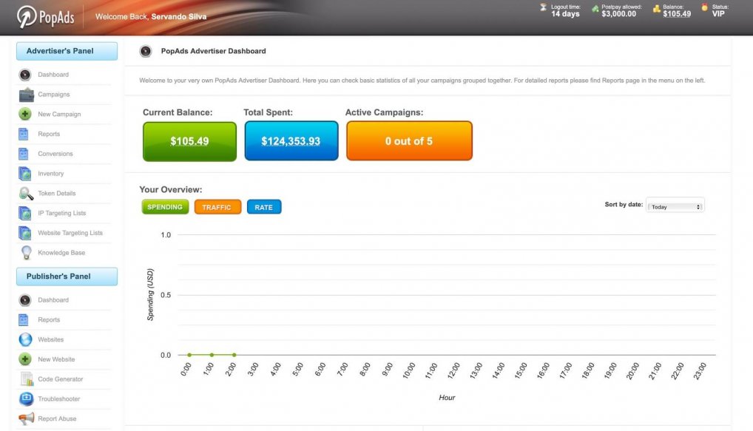The width and height of the screenshot is (753, 431).
Task: Switch the overview to the RATE tab
Action: [264, 207]
